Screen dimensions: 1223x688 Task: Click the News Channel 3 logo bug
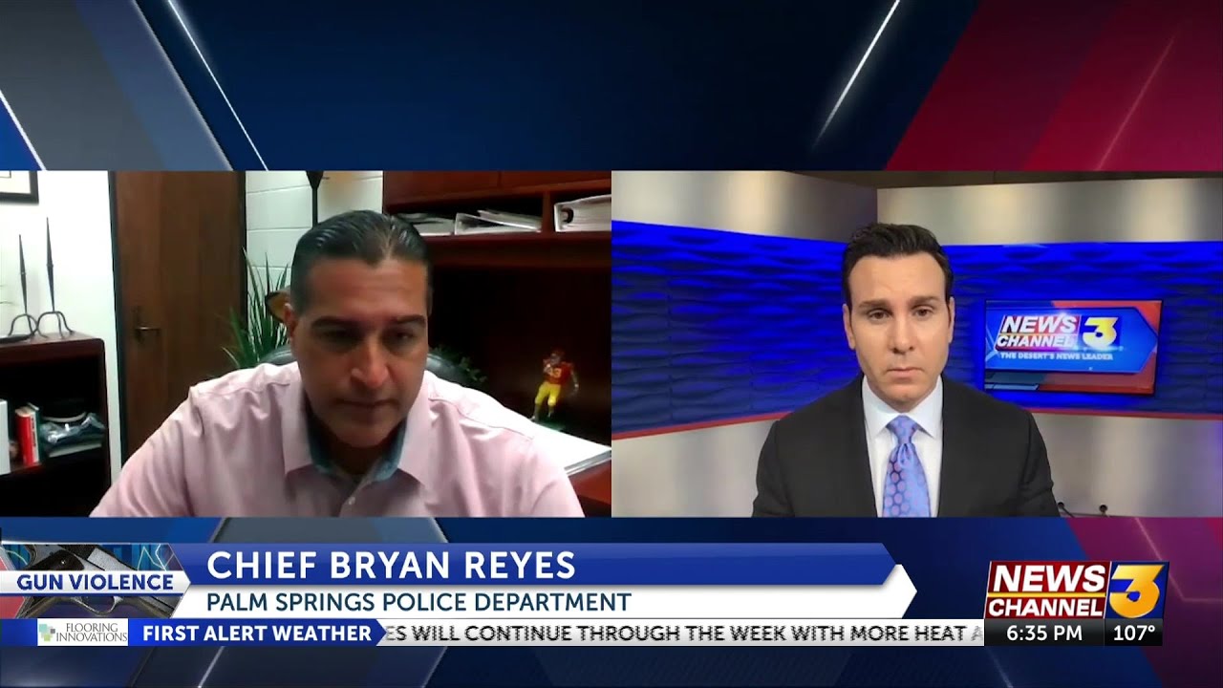click(x=1076, y=591)
